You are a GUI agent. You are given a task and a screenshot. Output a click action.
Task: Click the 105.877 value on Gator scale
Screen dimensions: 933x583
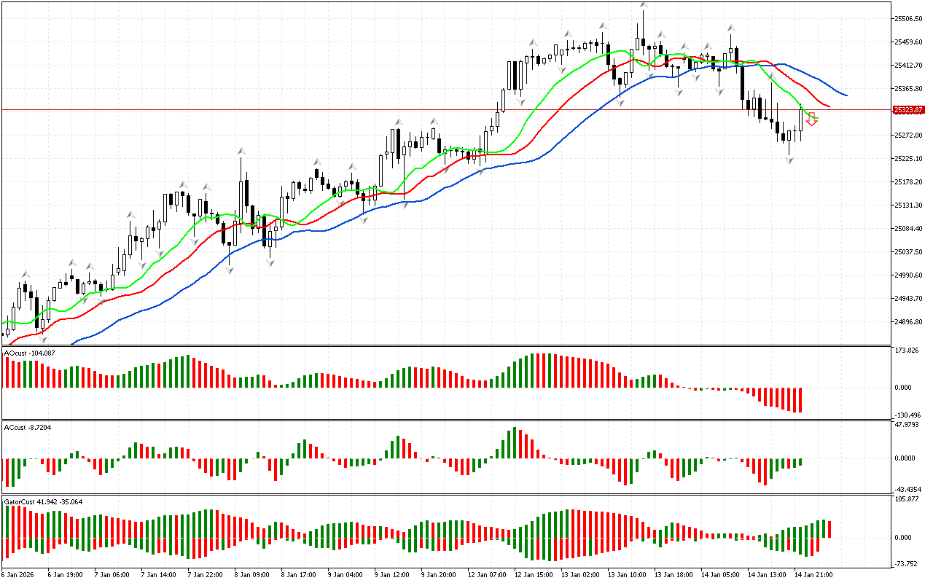[x=907, y=499]
